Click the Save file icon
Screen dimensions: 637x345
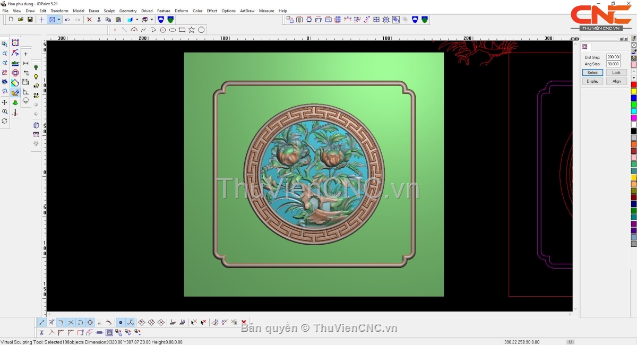30,20
